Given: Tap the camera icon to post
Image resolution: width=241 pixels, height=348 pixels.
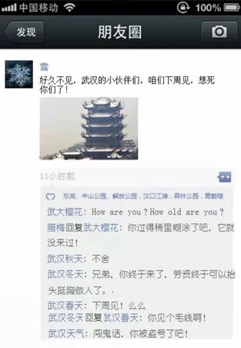Looking at the screenshot, I should (x=219, y=32).
